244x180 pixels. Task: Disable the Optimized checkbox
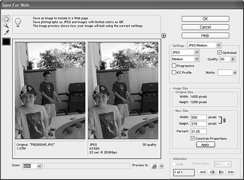point(219,53)
